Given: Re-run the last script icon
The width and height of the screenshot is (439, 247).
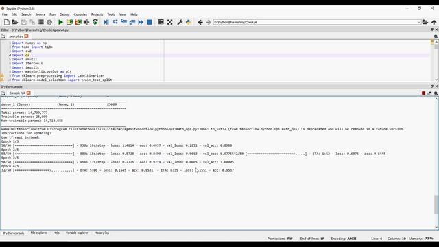Looking at the screenshot, I should pos(95,22).
